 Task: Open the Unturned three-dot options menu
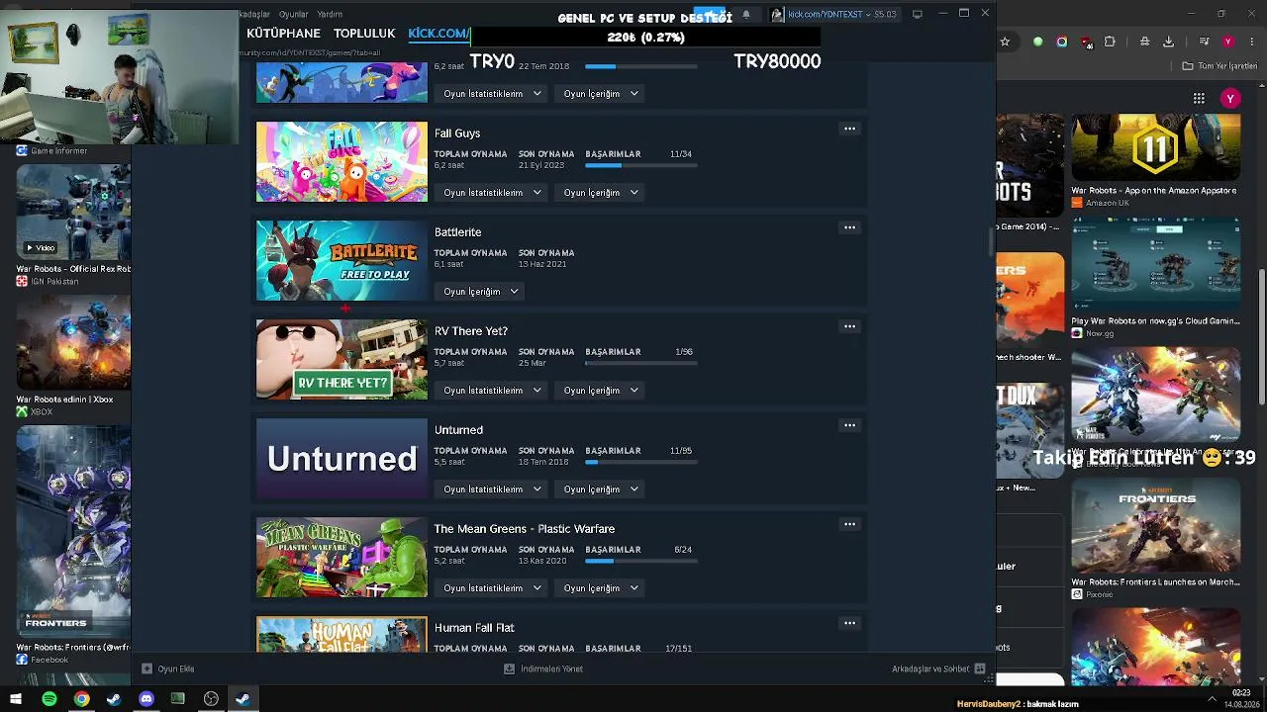tap(849, 425)
